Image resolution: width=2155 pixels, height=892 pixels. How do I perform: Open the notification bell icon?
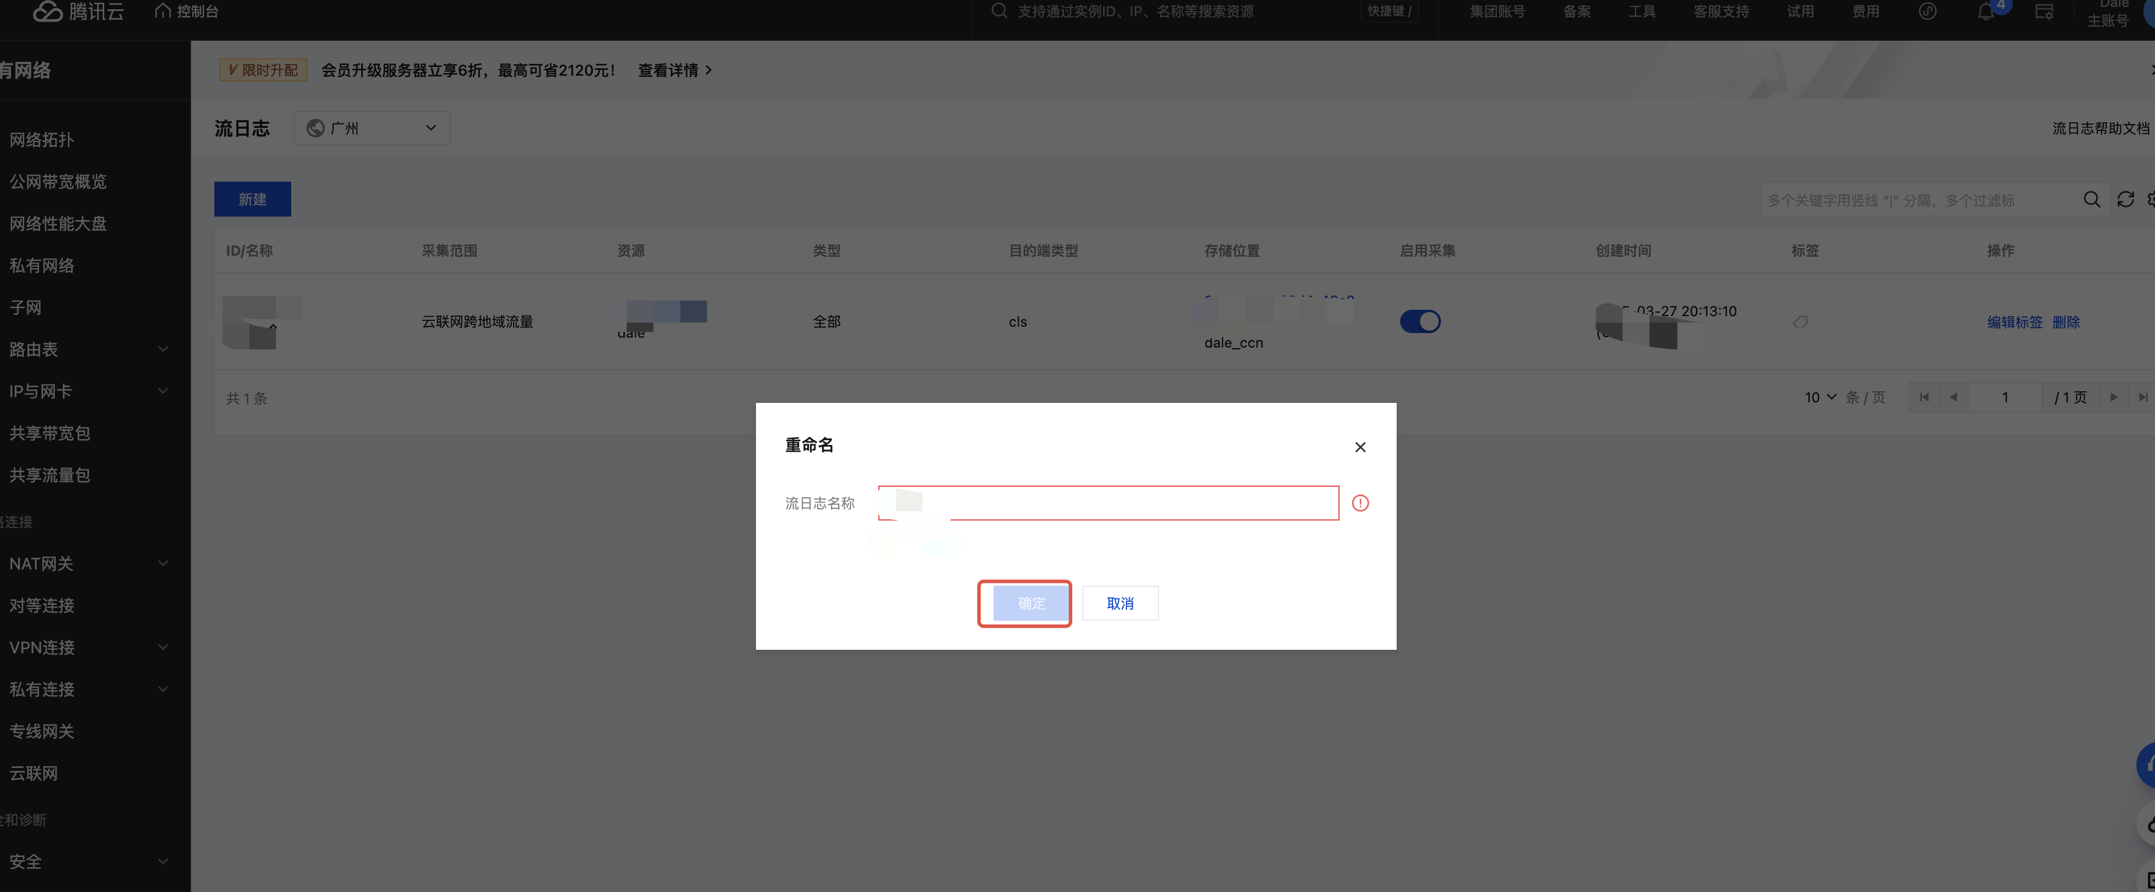[x=1985, y=12]
